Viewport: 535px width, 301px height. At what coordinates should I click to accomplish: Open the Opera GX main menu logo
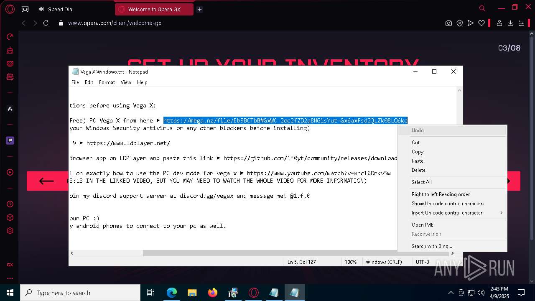tap(10, 9)
